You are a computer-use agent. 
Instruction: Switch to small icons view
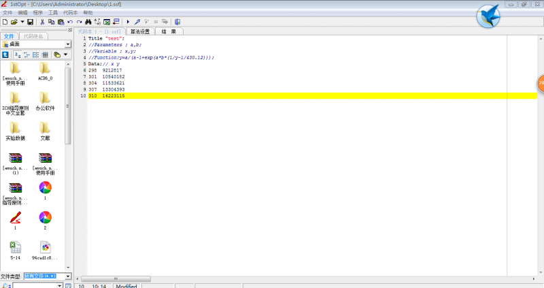tap(27, 54)
